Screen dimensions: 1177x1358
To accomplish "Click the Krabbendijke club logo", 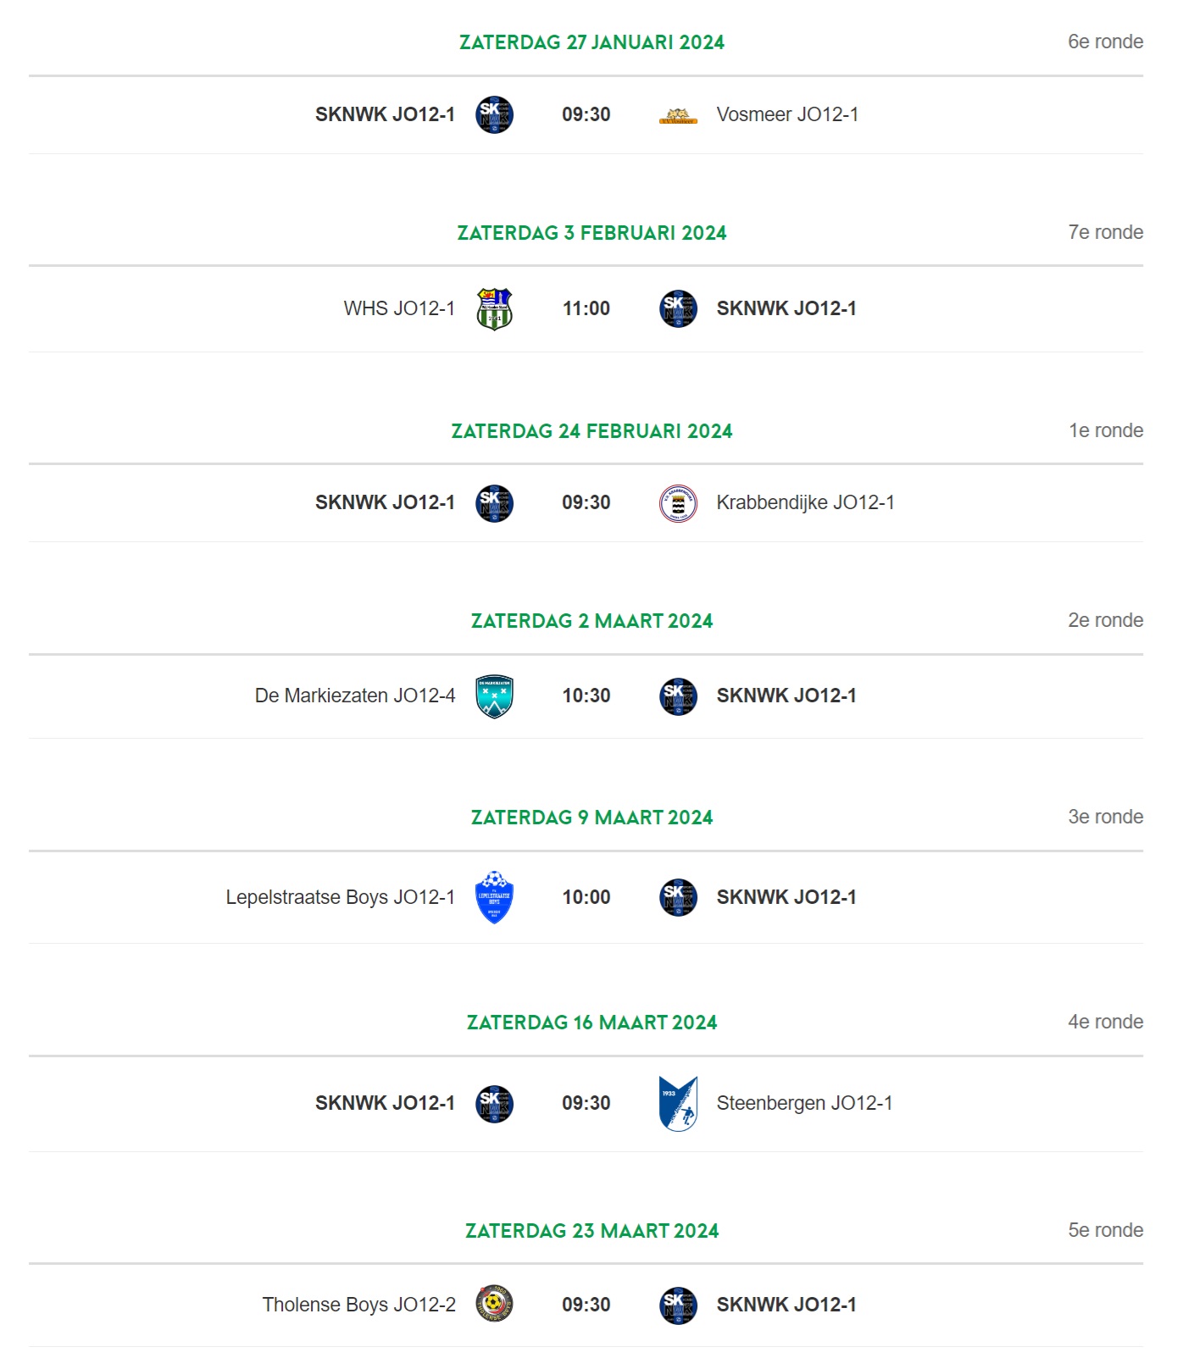I will (678, 503).
